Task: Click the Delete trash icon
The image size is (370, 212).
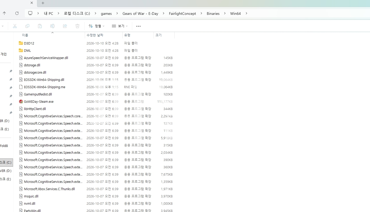Action: point(77,26)
